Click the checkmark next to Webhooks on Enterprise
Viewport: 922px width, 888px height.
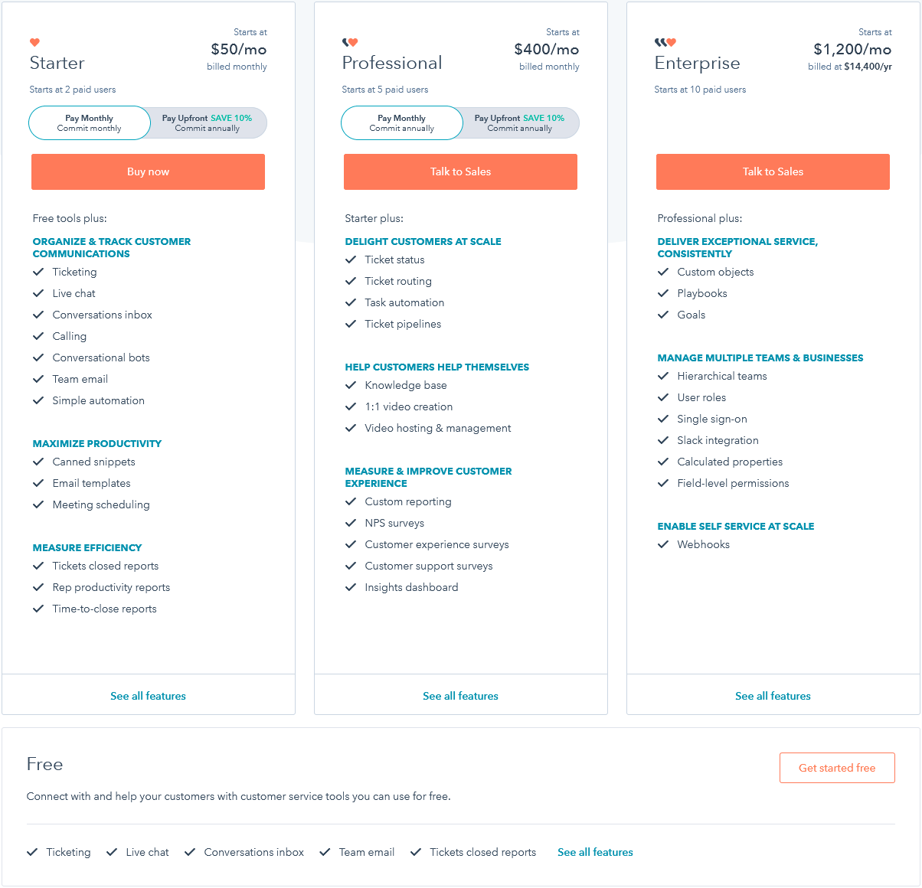663,544
